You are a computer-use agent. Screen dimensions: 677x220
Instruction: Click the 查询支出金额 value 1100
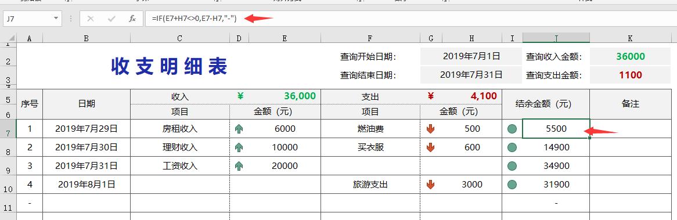coord(631,75)
